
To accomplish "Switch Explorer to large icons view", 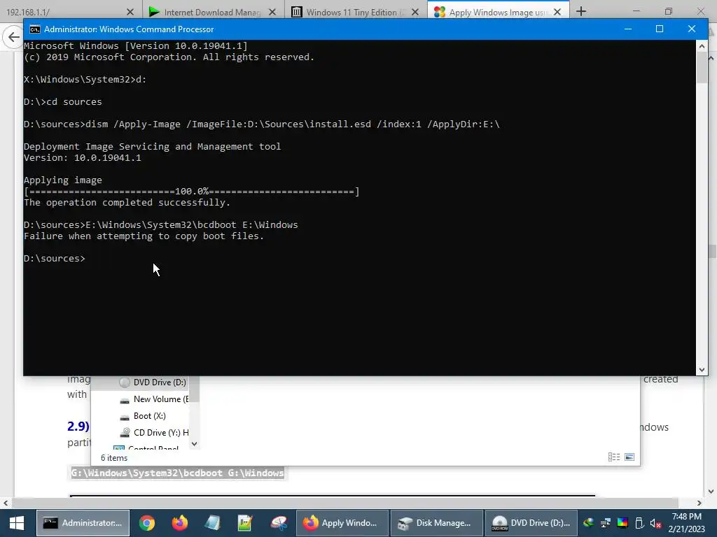I will [x=629, y=457].
